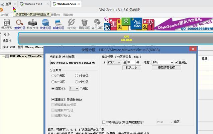Open the 帮助(H) menu
The width and height of the screenshot is (213, 134).
click(x=68, y=15)
